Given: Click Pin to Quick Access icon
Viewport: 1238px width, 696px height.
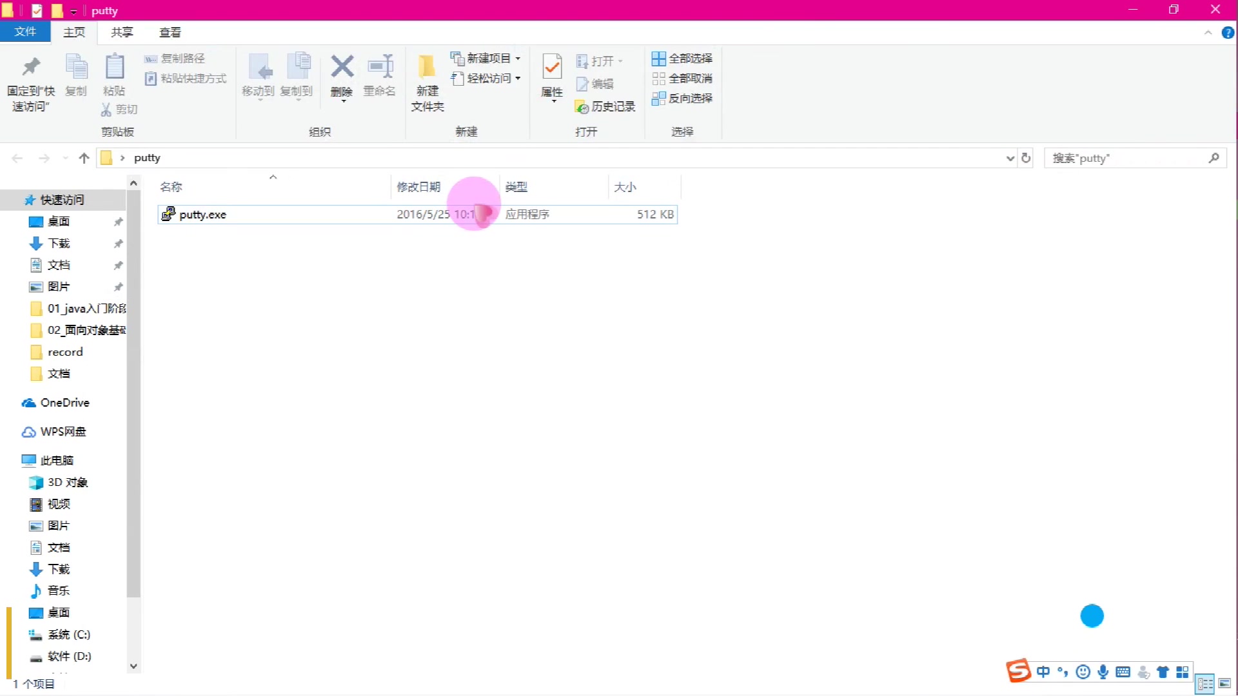Looking at the screenshot, I should coord(31,68).
